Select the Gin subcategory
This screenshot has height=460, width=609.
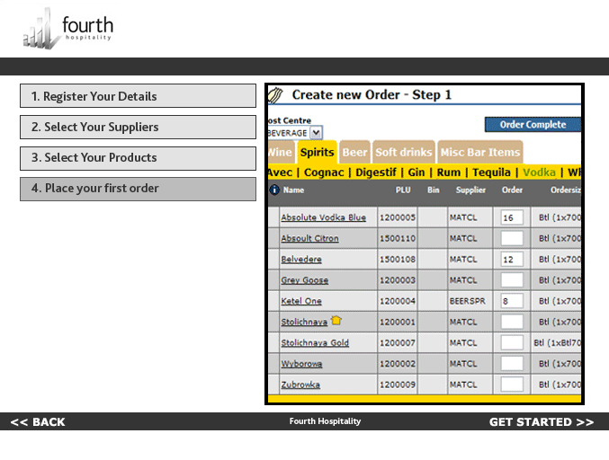[x=416, y=172]
